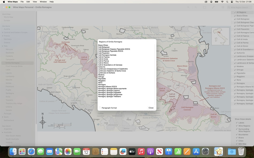
Task: Toggle the Labels detail checkbox
Action: click(x=237, y=123)
